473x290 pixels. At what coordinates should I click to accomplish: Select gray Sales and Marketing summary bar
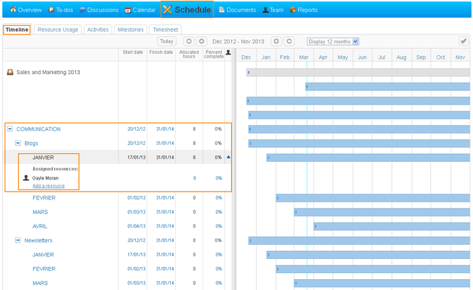(358, 72)
